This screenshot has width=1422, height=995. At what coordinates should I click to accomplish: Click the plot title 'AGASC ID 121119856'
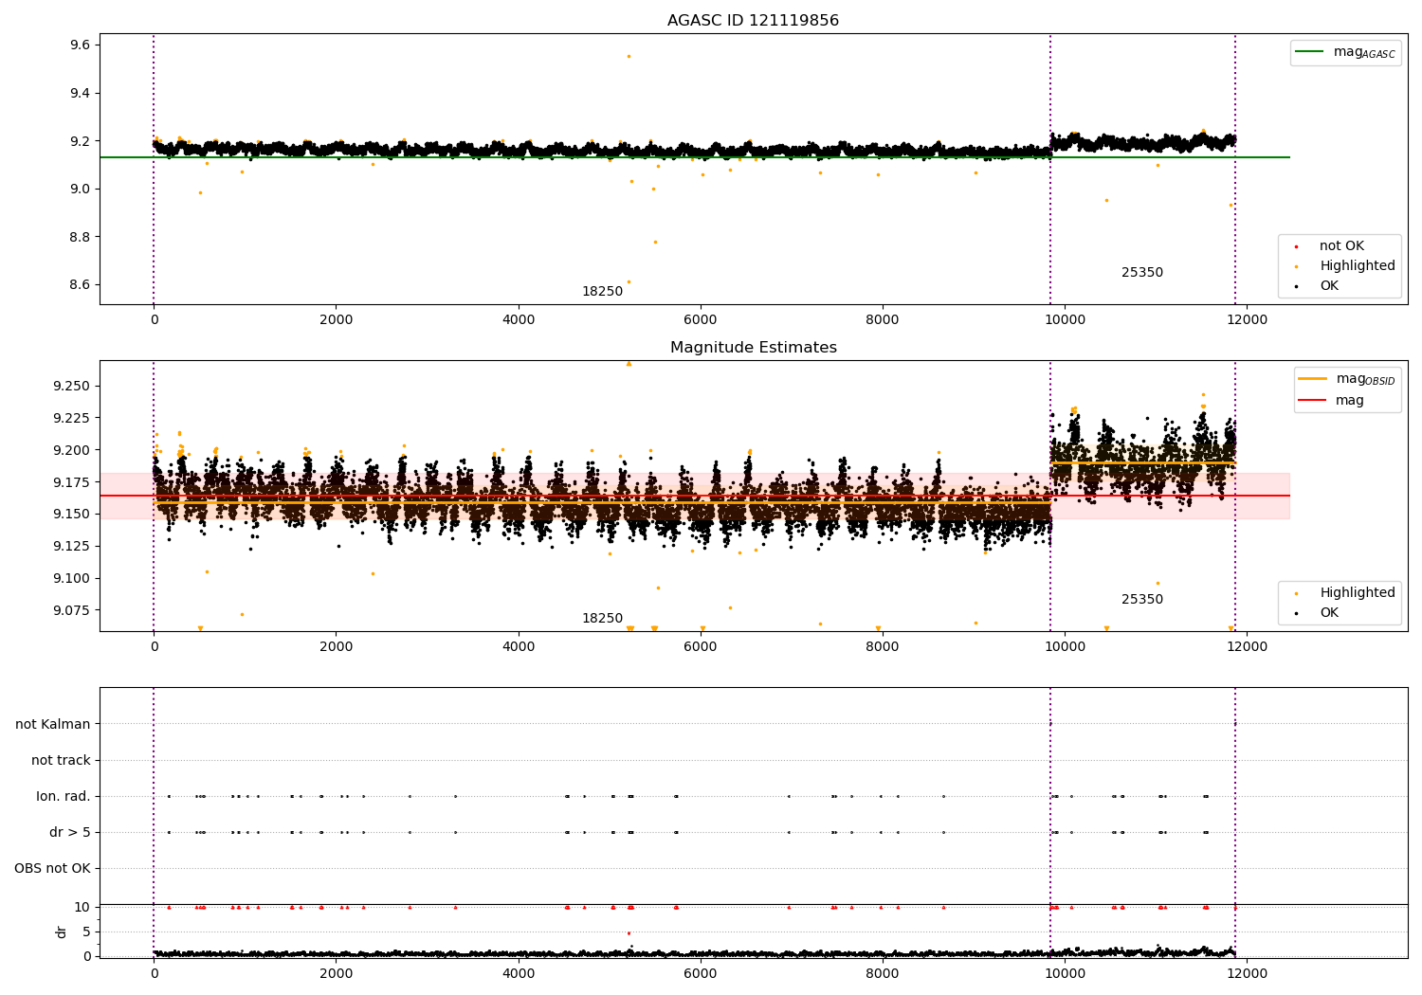click(x=753, y=21)
